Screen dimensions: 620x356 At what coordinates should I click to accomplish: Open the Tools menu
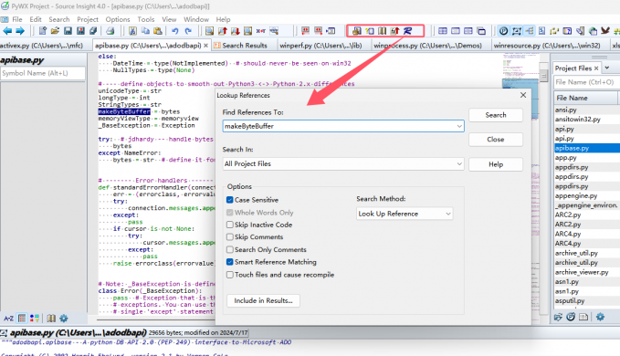145,19
